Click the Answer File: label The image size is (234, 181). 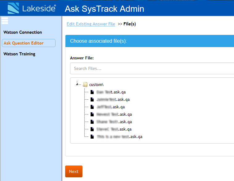[x=82, y=58]
